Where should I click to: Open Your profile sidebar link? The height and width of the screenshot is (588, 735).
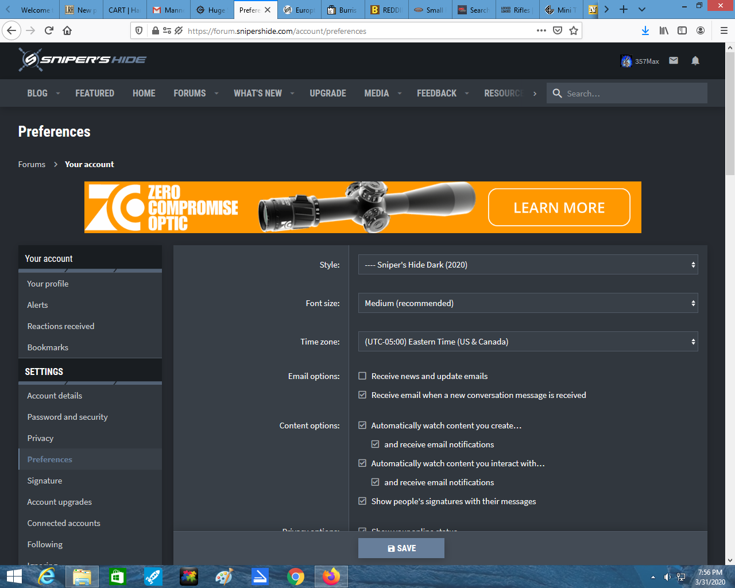point(48,284)
